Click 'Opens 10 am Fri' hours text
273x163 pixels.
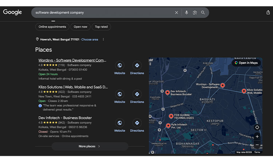60,131
